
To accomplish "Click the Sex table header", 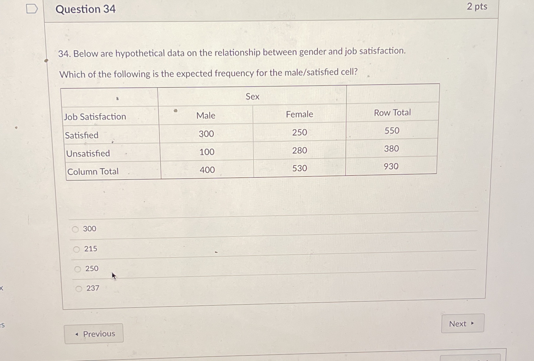I will click(x=252, y=96).
